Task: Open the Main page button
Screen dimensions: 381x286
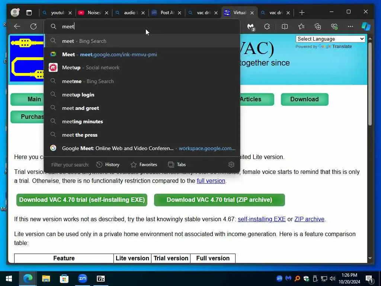Action: (27, 99)
